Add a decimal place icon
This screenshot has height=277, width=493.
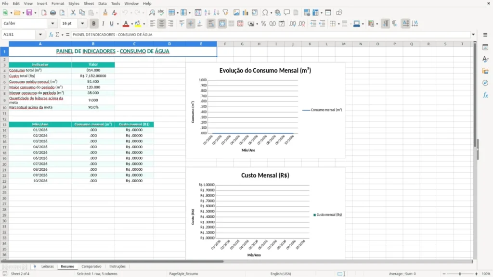coord(293,24)
